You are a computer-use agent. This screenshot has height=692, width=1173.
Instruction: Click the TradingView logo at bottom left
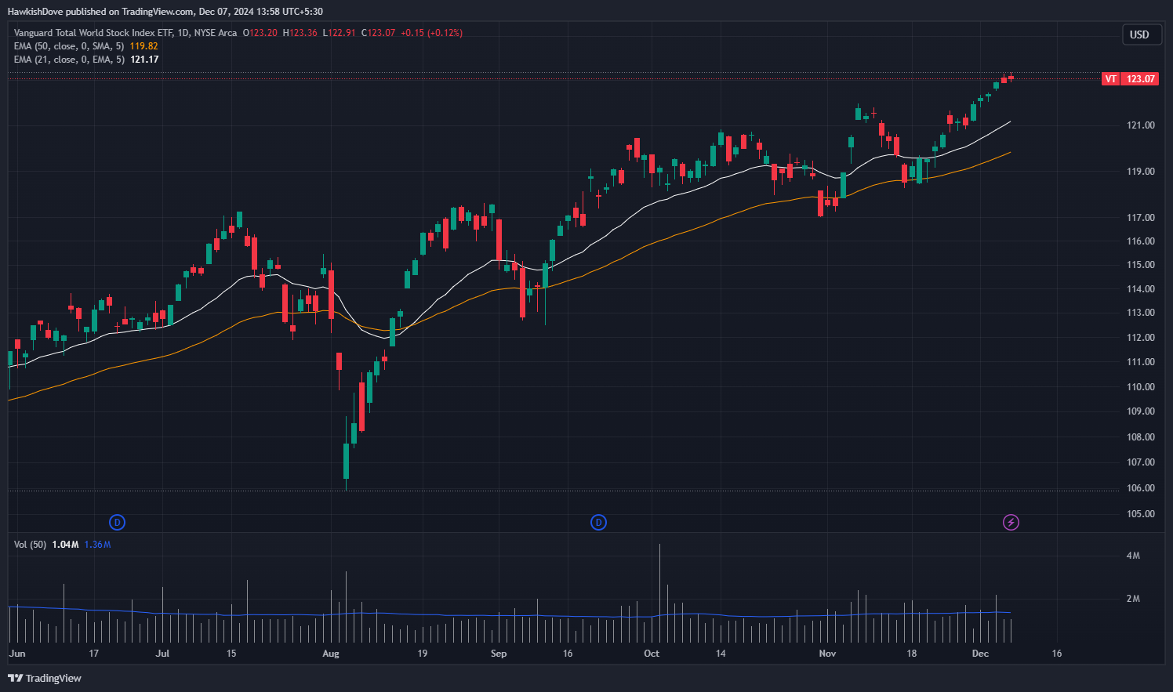(45, 678)
